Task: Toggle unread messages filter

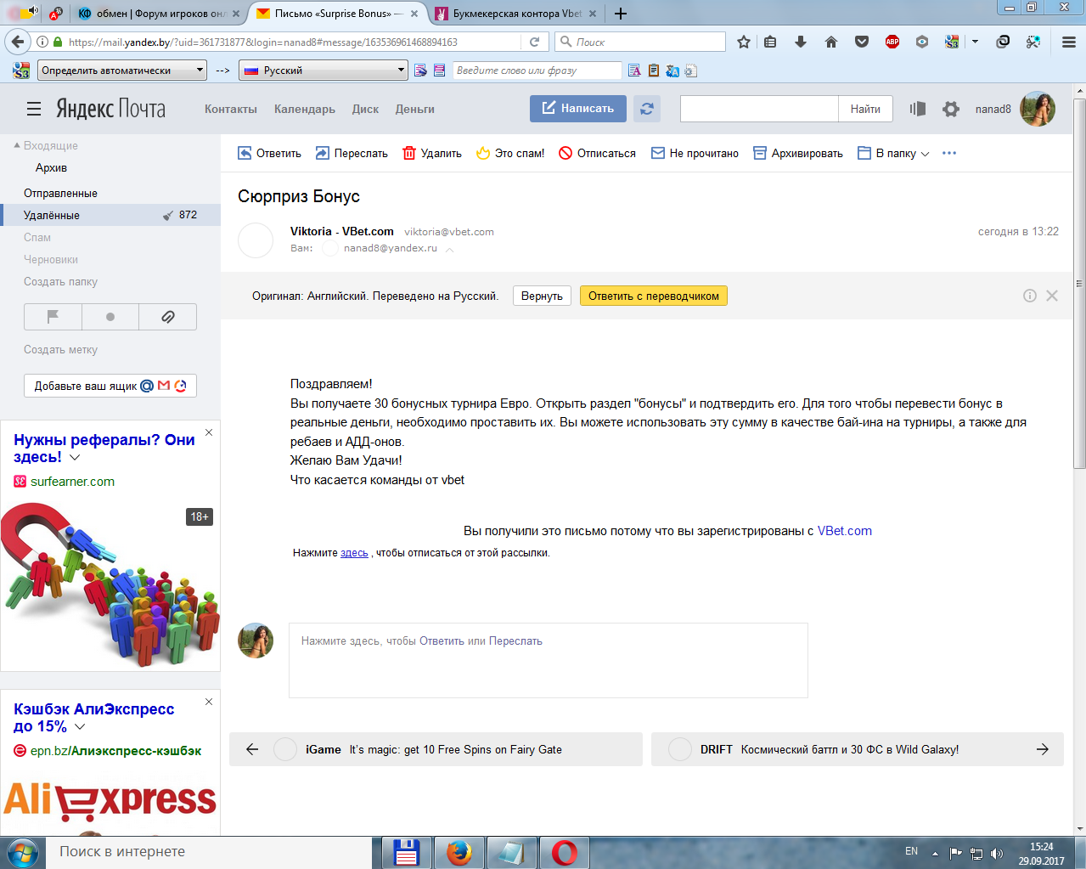Action: 110,317
